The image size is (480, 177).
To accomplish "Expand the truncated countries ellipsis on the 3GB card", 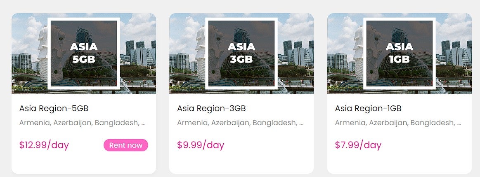I will click(301, 123).
